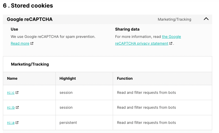Click the Marketing/Tracking table title
This screenshot has height=133, width=219.
click(x=30, y=64)
